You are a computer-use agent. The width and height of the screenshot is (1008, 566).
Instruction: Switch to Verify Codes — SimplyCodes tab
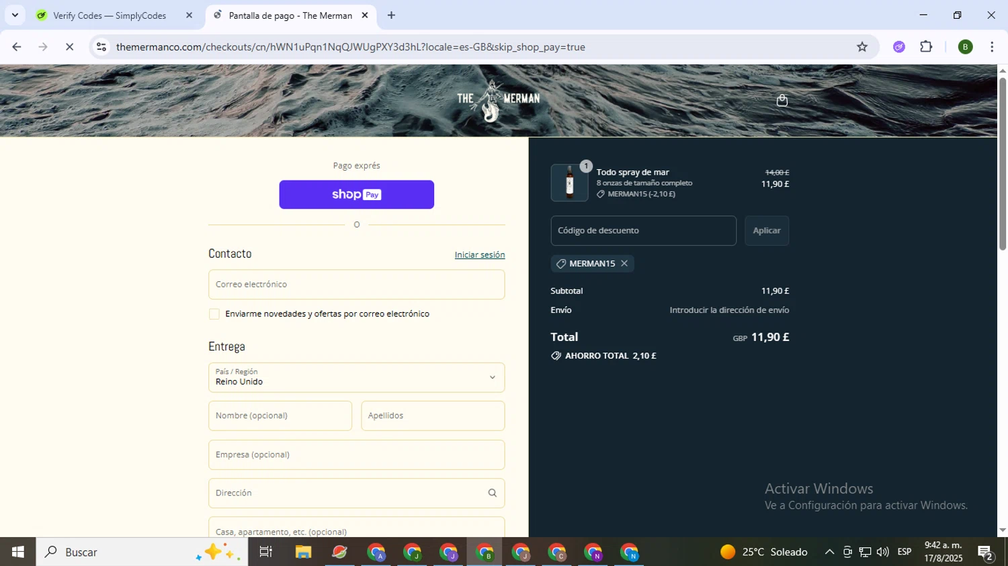[x=109, y=15]
